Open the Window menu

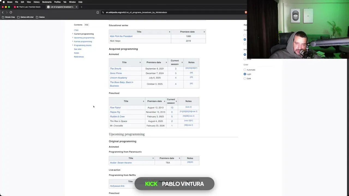(72, 2)
